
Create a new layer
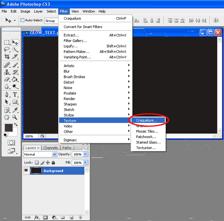[x=71, y=217]
